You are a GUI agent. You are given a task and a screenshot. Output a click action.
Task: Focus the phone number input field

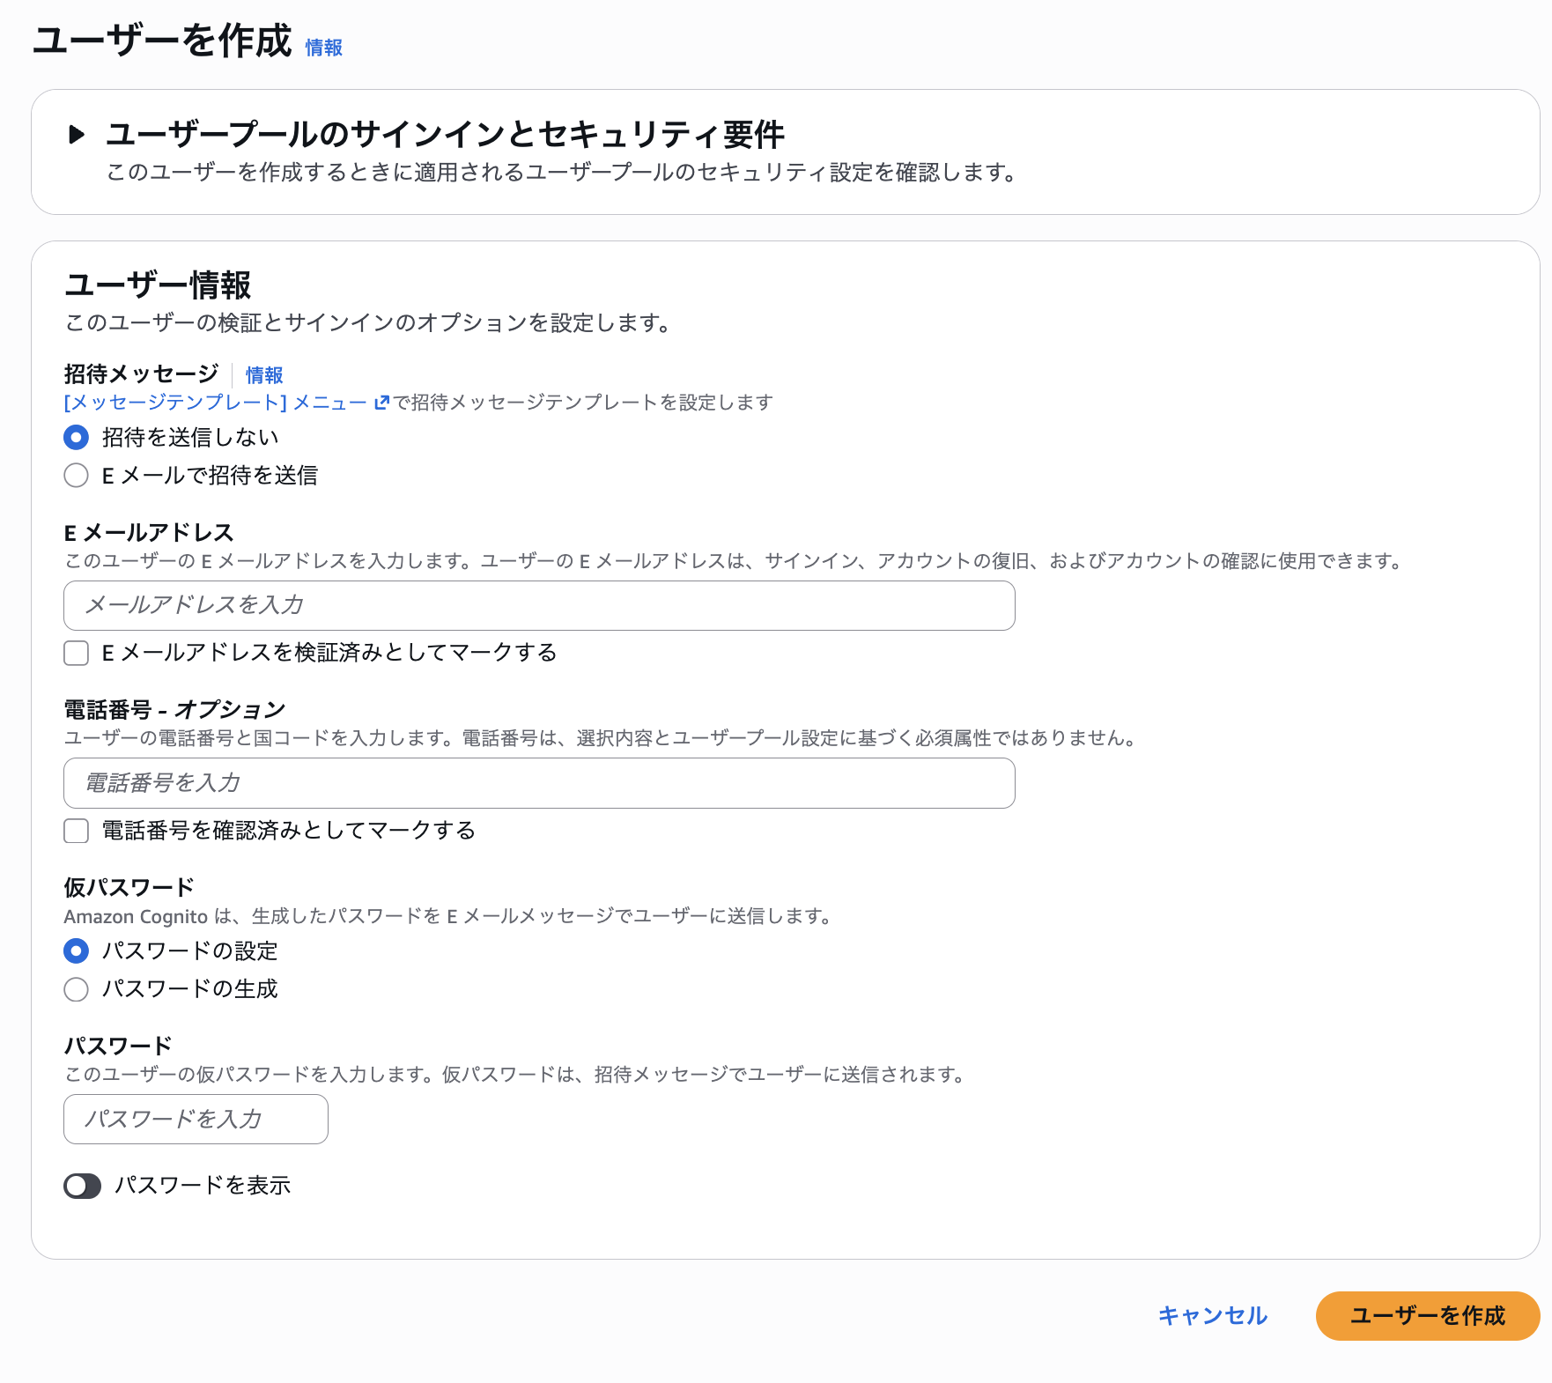tap(539, 783)
